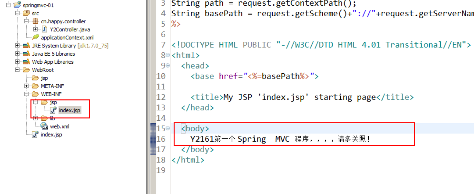This screenshot has width=474, height=194.
Task: Select applicationContext.xml in the tree
Action: click(67, 38)
